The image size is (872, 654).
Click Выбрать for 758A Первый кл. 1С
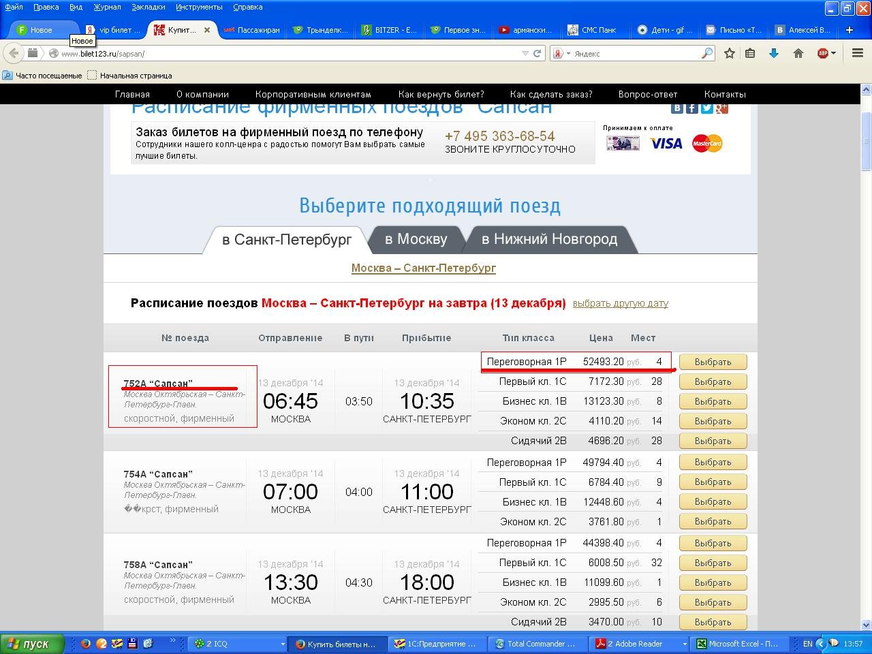coord(713,563)
